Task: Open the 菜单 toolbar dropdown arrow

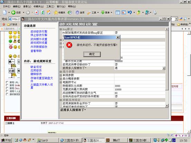Action: pyautogui.click(x=111, y=12)
